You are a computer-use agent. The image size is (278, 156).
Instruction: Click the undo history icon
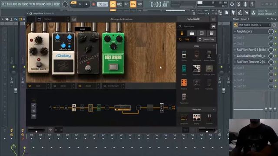pyautogui.click(x=232, y=4)
